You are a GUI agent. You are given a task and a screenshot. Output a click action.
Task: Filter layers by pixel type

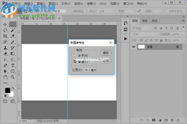(x=155, y=28)
